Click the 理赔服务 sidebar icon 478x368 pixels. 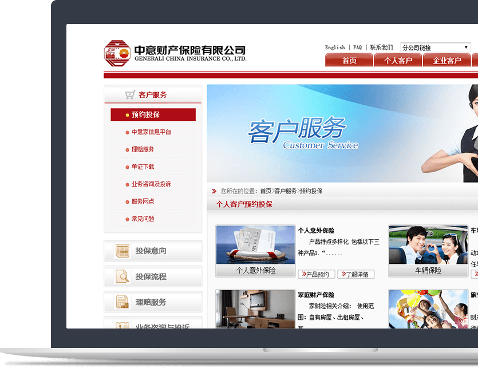click(x=123, y=302)
